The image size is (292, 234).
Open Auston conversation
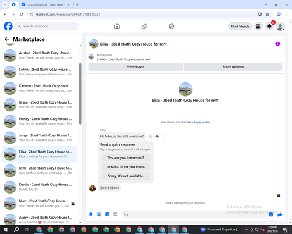(x=39, y=56)
